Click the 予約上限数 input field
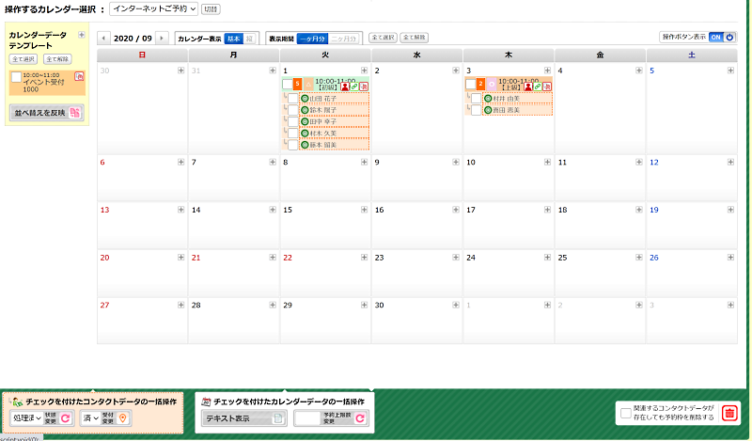This screenshot has height=441, width=752. coord(308,418)
